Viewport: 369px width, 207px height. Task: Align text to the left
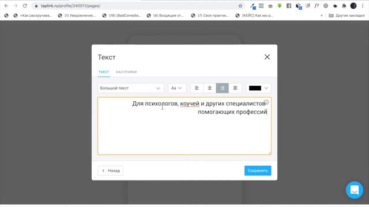pyautogui.click(x=197, y=88)
